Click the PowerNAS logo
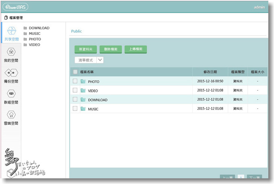 pyautogui.click(x=15, y=7)
